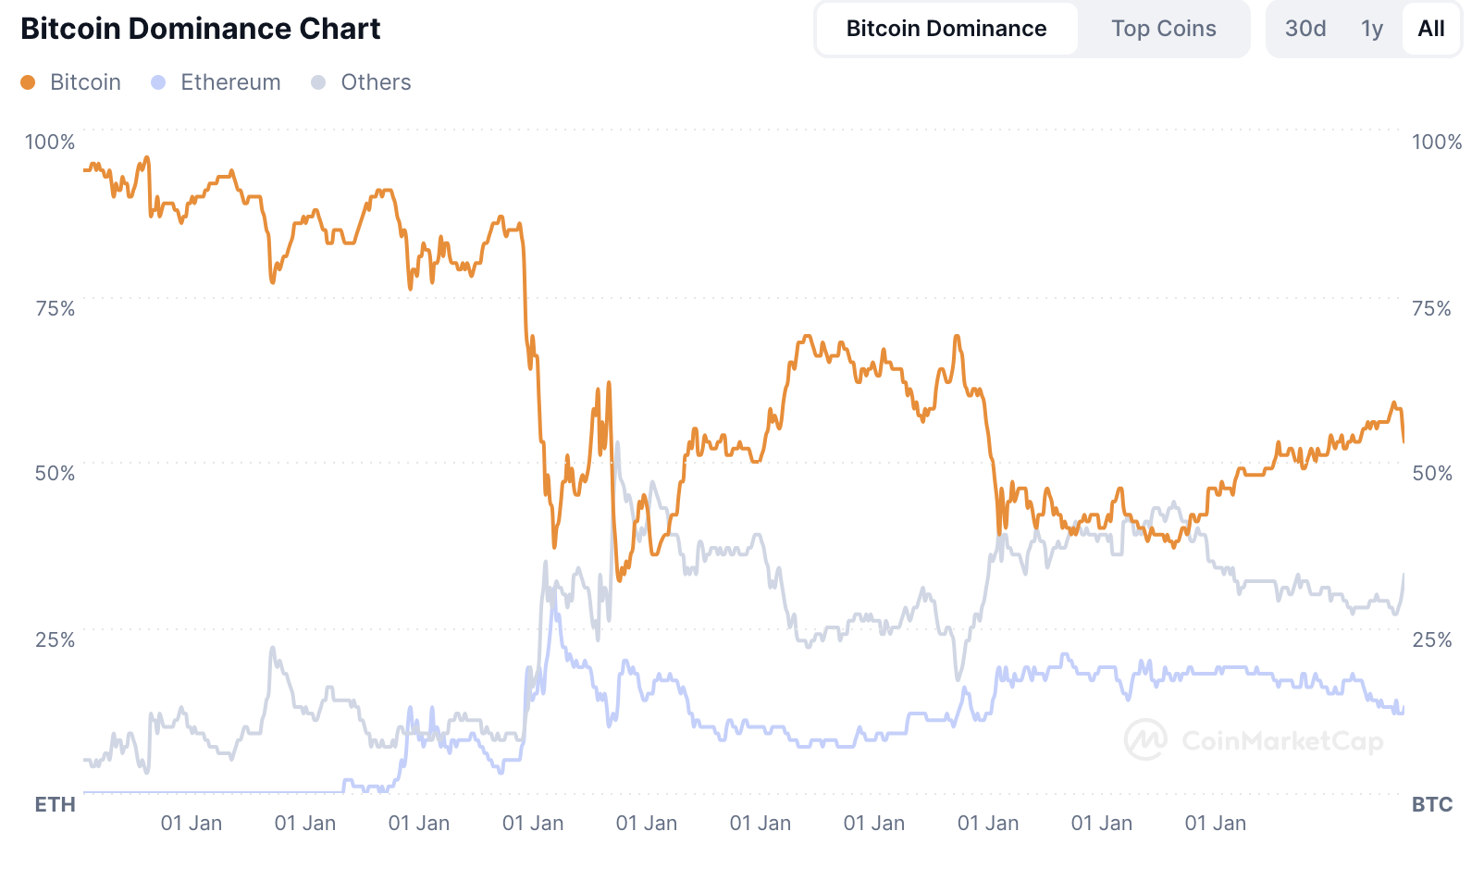The image size is (1484, 881).
Task: Select the All time range
Action: coord(1430,28)
